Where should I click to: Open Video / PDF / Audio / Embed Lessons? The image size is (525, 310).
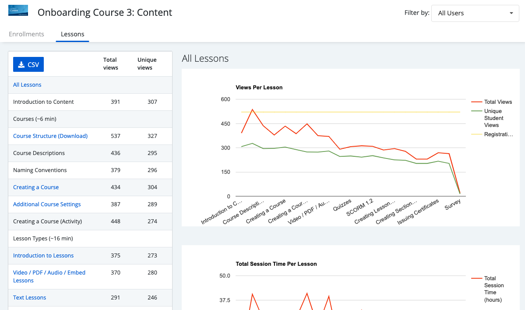(49, 276)
